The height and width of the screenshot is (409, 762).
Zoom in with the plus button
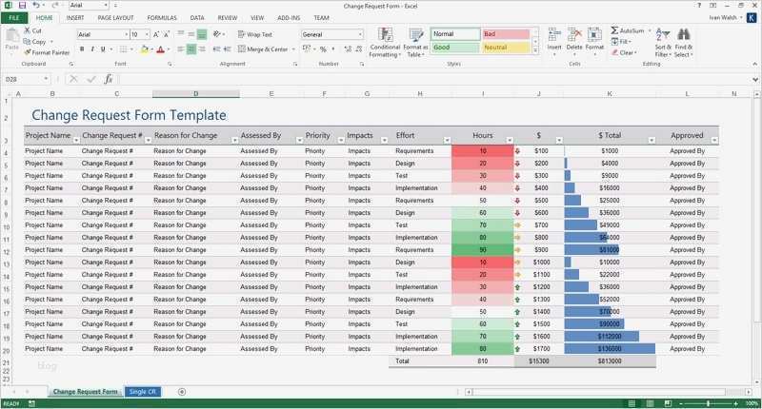pyautogui.click(x=735, y=403)
